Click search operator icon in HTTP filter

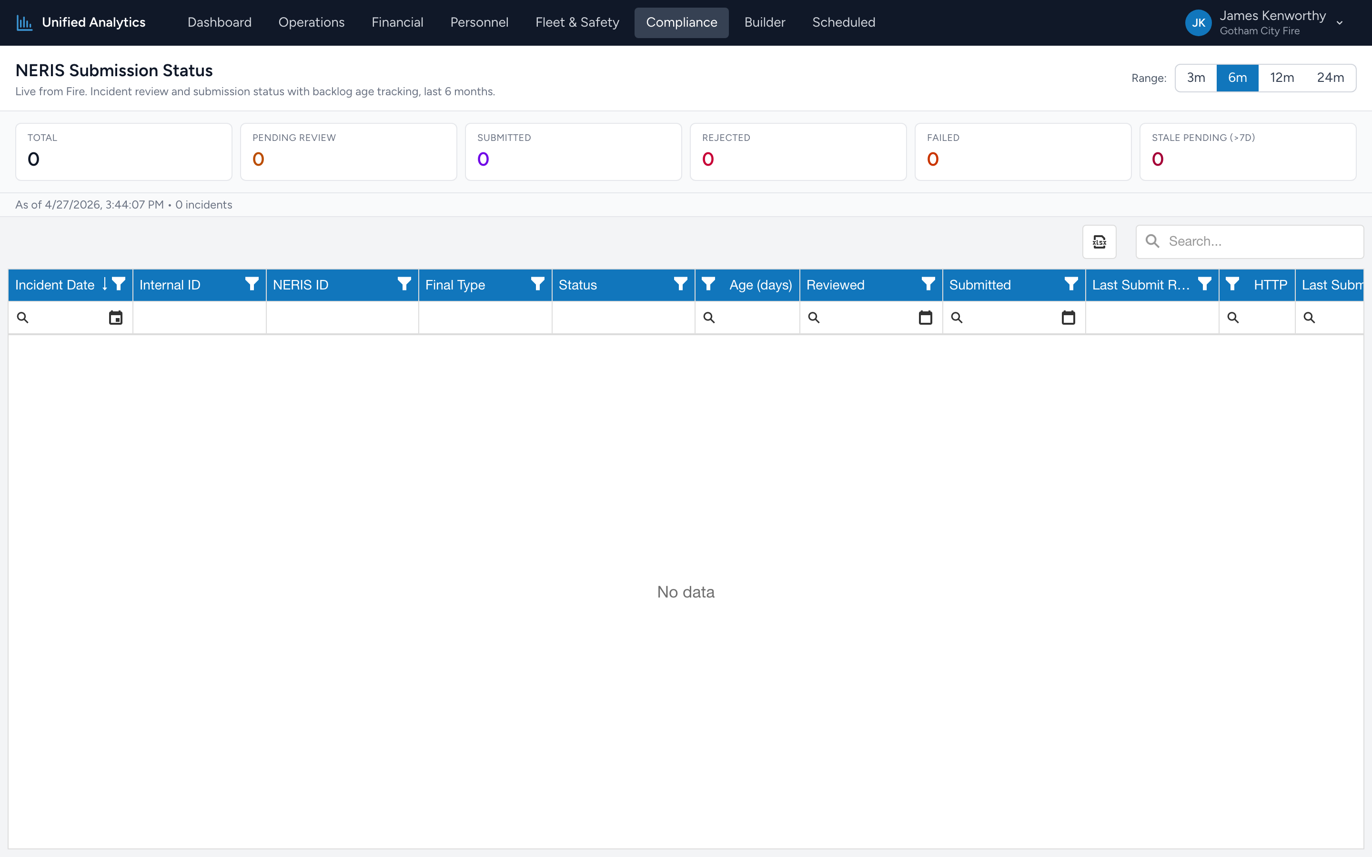pos(1232,318)
